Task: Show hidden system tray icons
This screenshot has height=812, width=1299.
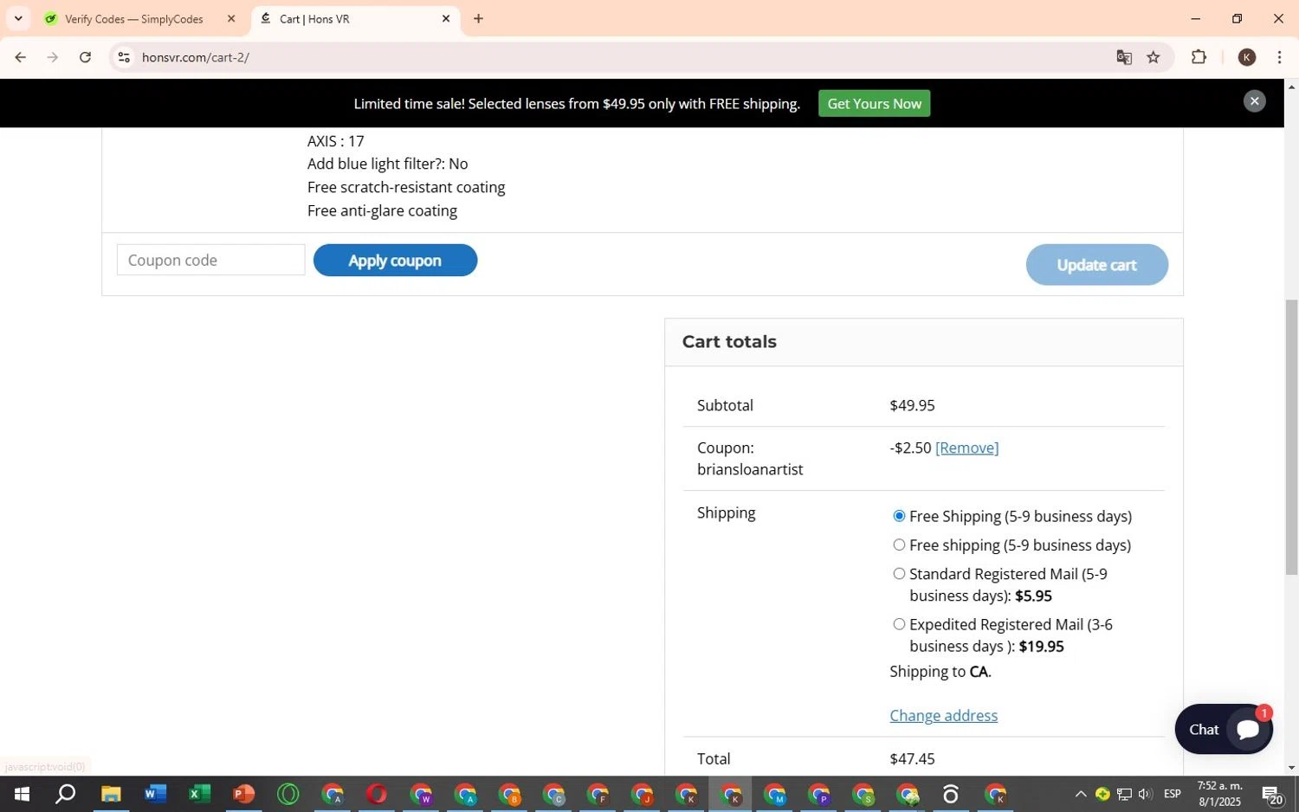Action: (x=1080, y=794)
